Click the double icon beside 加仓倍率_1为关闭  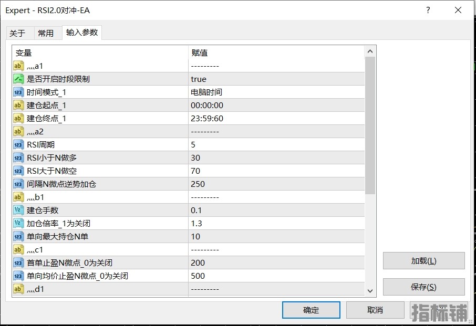18,224
